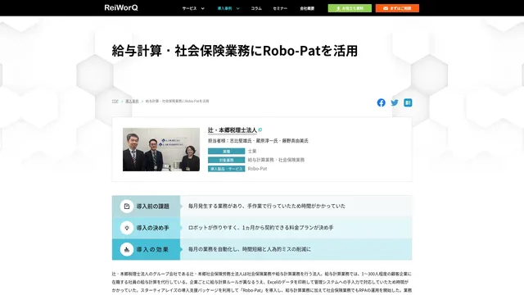Click the 導入の決め手 label

[x=153, y=228]
